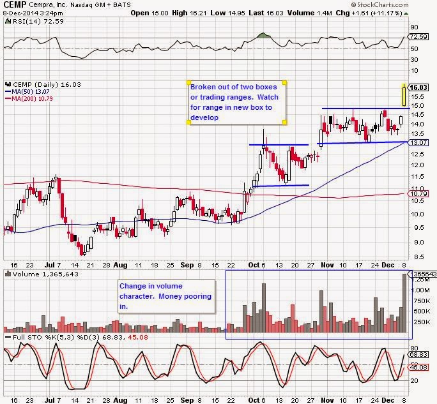The width and height of the screenshot is (437, 404).
Task: Click the CEMP (Daily) price legend icon
Action: (6, 83)
